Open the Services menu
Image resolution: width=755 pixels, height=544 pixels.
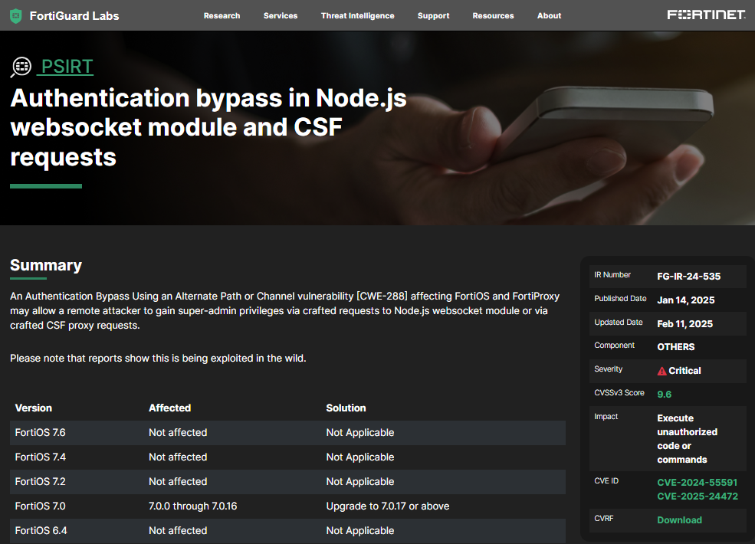(281, 16)
